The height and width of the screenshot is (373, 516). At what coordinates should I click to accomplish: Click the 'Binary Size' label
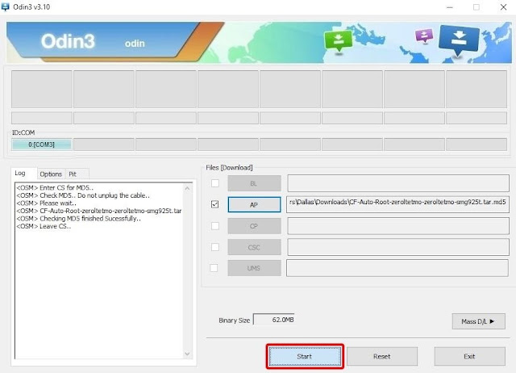pyautogui.click(x=235, y=321)
